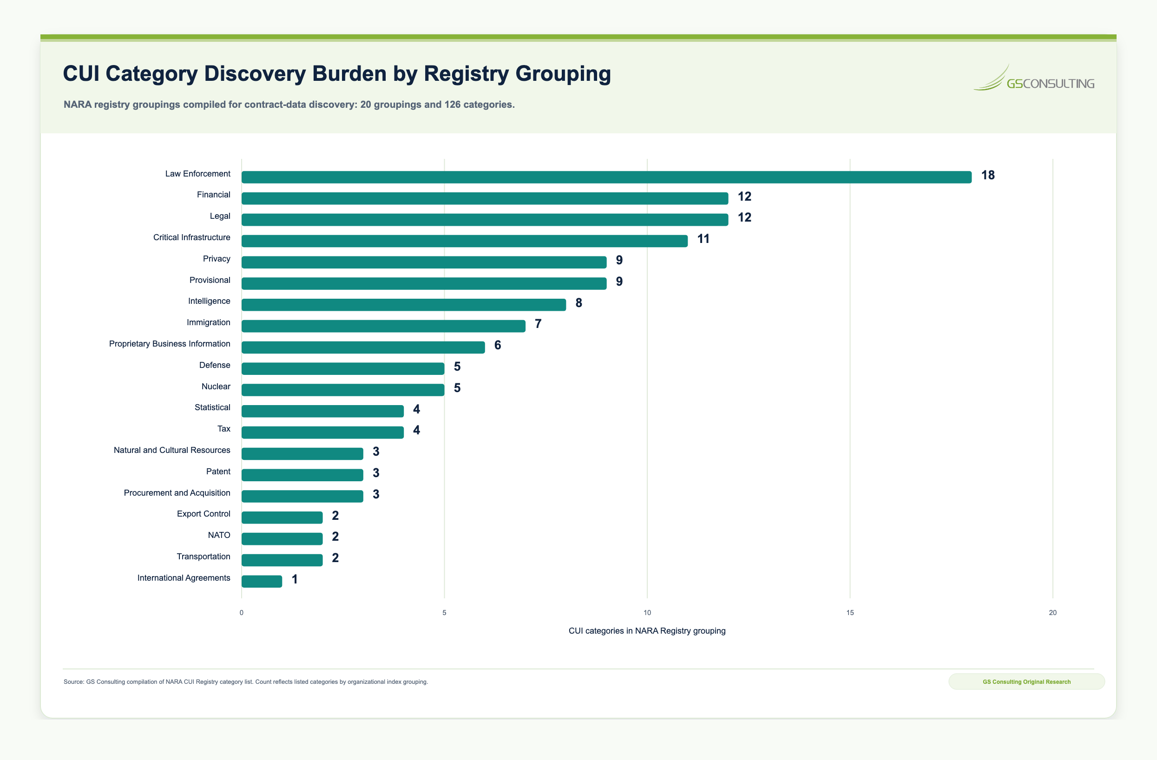Click the value 6 beside Proprietary Business Information
1157x760 pixels.
pos(497,346)
